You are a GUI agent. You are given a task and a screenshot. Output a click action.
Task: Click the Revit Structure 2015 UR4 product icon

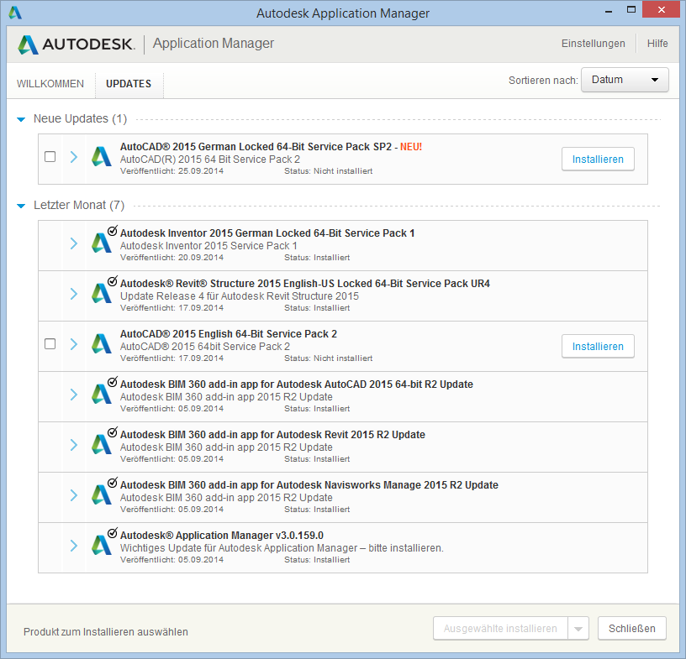tap(102, 293)
